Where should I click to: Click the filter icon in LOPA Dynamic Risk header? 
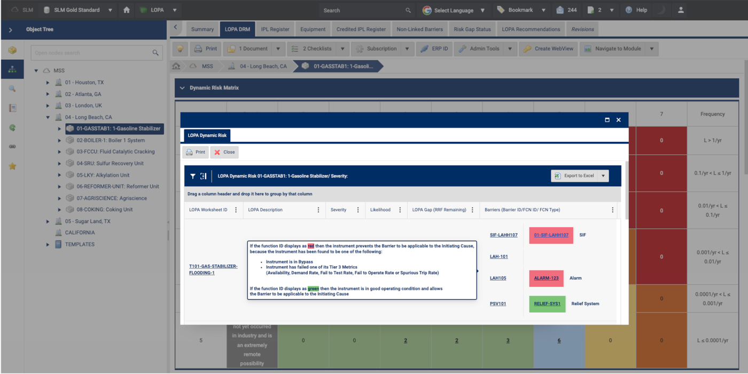[193, 176]
